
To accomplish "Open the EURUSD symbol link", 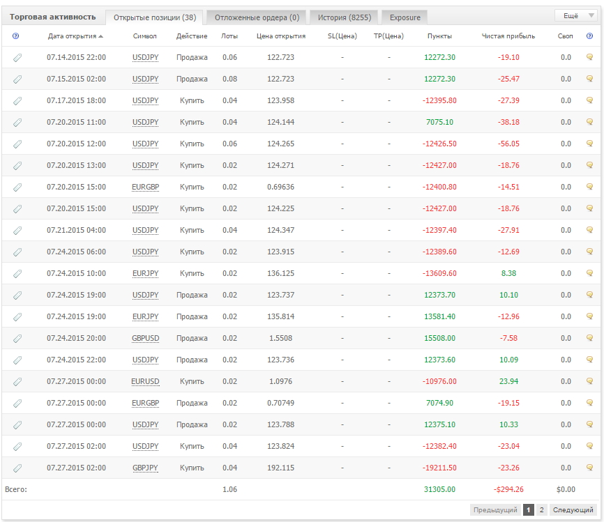I will click(145, 381).
